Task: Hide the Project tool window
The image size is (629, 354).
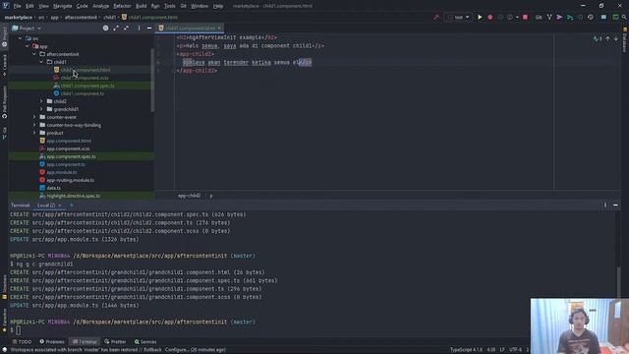Action: coord(149,29)
